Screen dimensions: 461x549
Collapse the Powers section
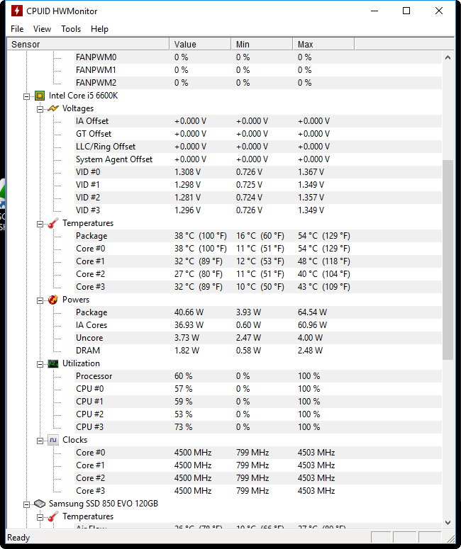tap(40, 300)
